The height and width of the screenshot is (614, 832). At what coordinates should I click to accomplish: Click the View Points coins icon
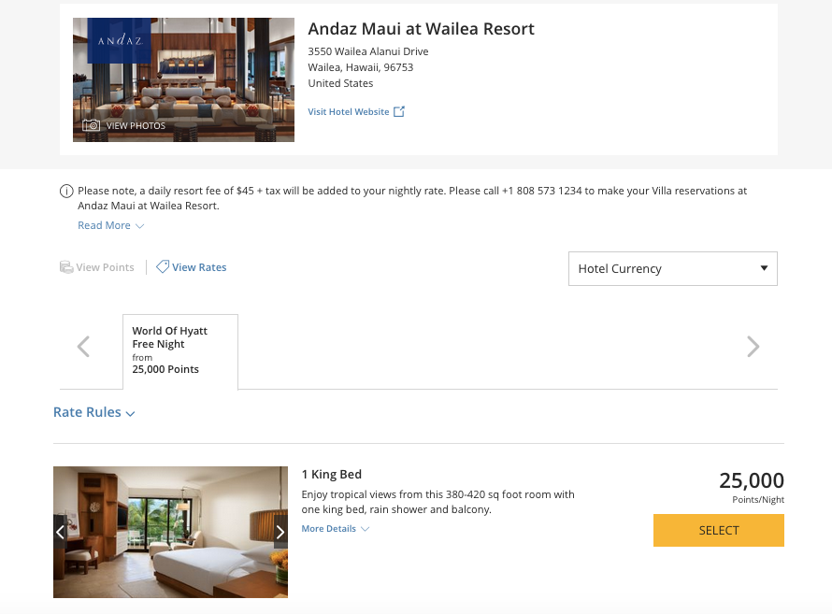tap(66, 267)
